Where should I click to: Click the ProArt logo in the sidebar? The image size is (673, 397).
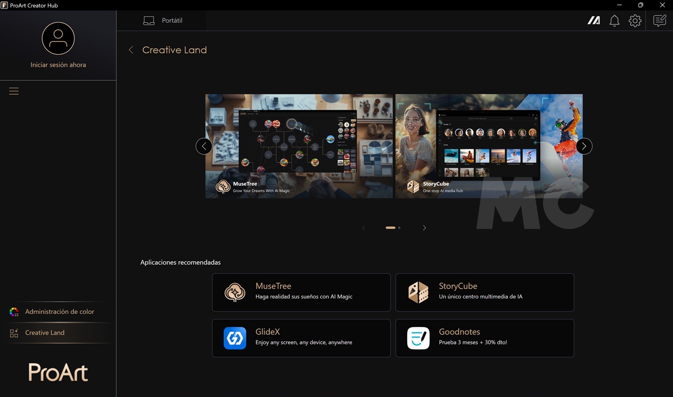[x=58, y=372]
